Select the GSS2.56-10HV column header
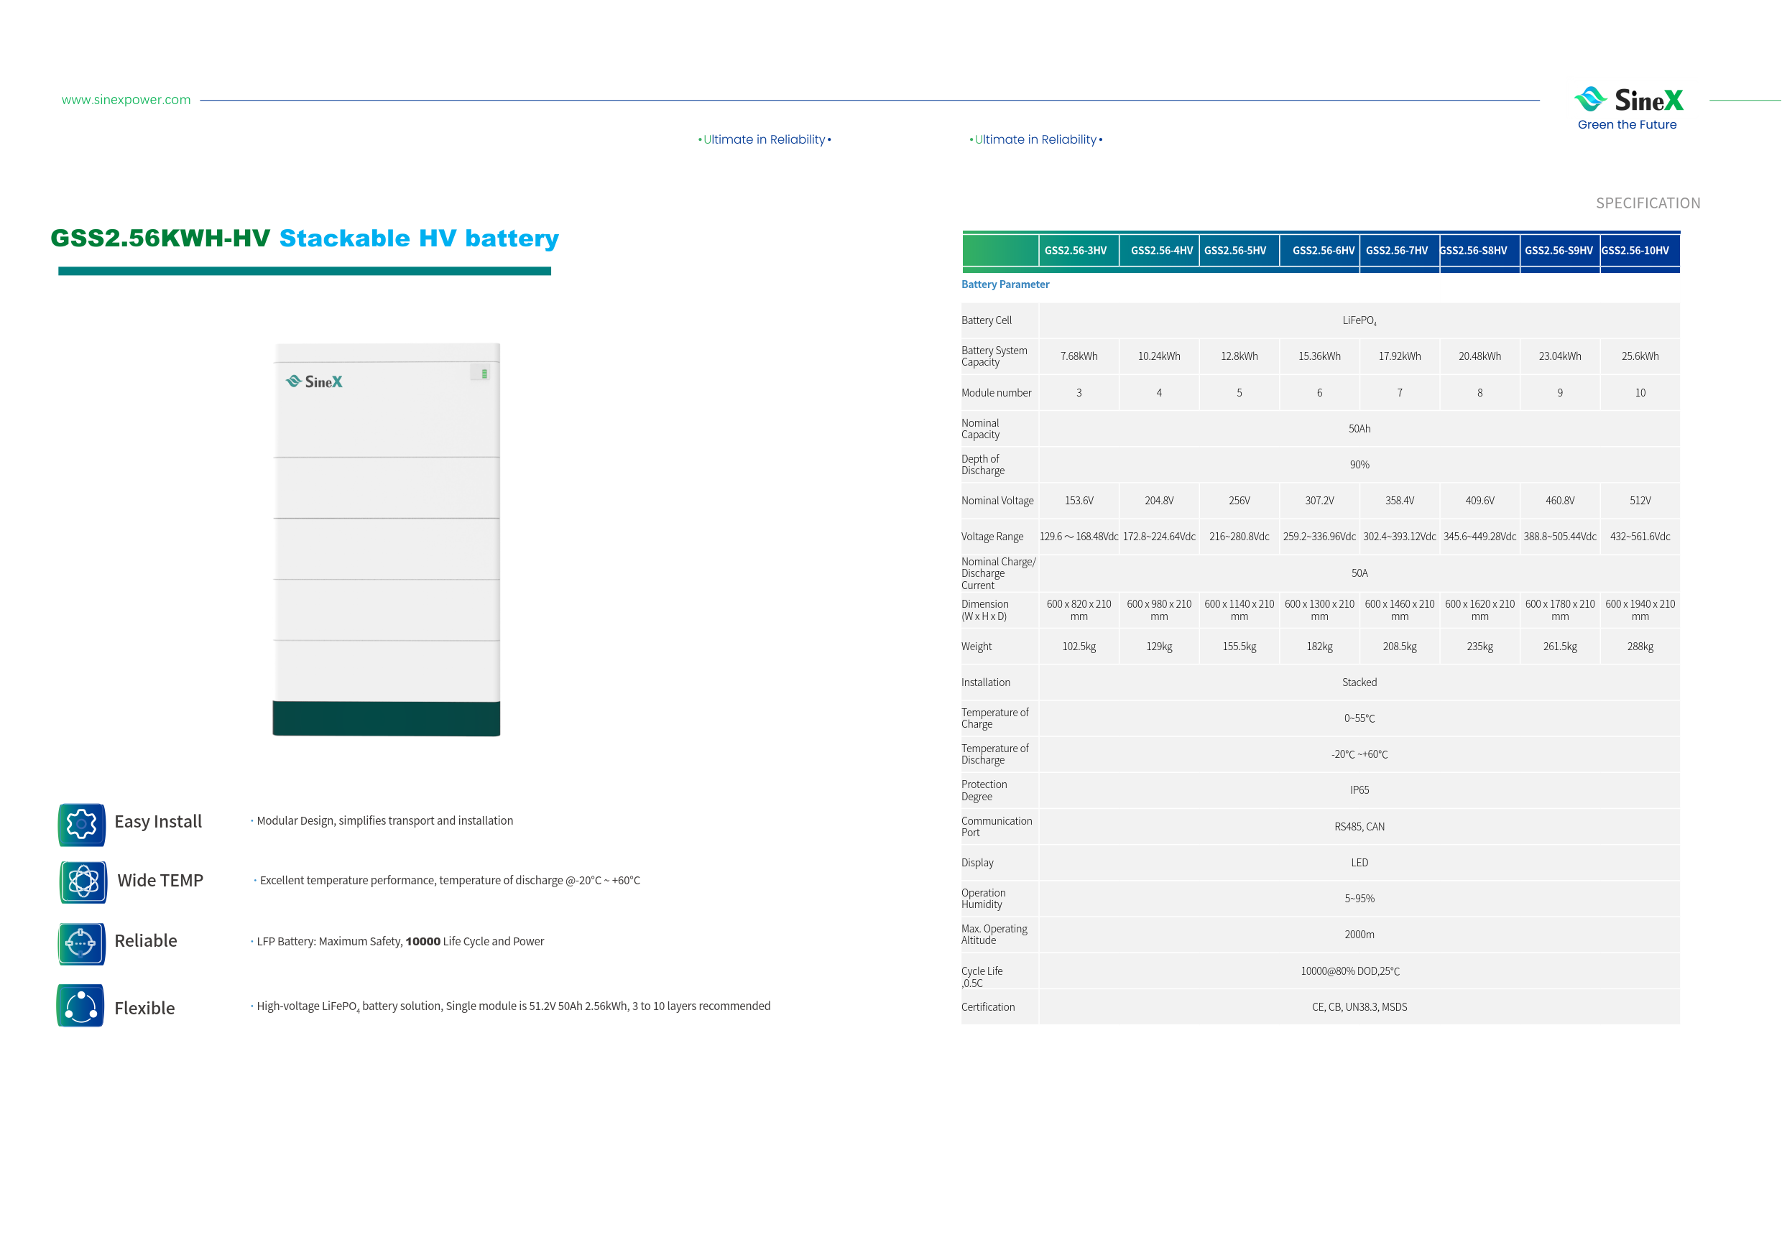 coord(1640,251)
